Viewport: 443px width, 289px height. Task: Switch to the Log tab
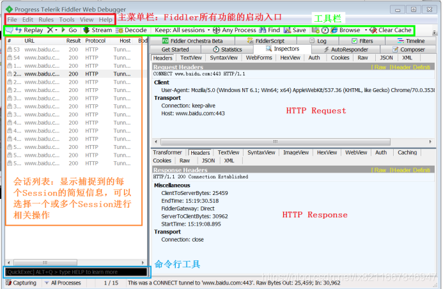pyautogui.click(x=318, y=41)
